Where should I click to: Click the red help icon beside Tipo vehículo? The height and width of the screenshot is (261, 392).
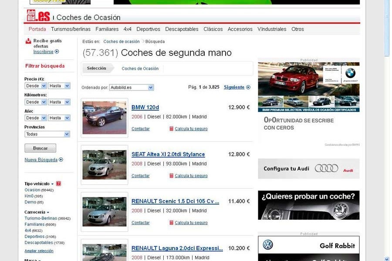58,184
